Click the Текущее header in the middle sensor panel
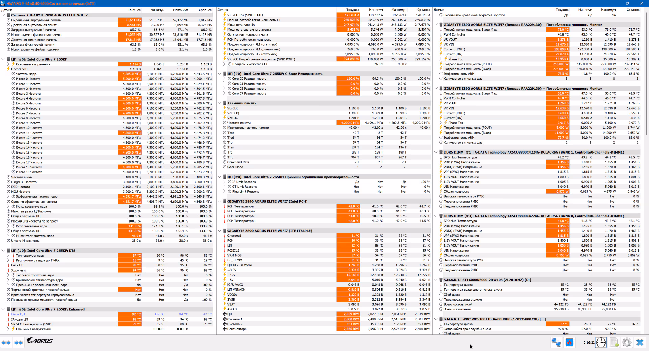This screenshot has height=351, width=649. [353, 10]
